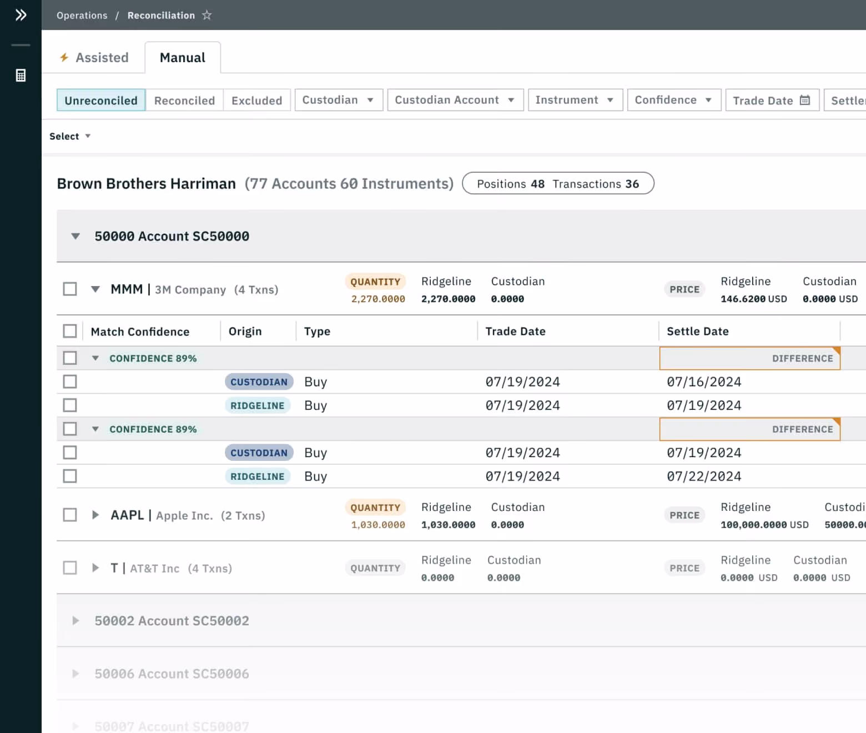Collapse the MMM 3M Company row
The width and height of the screenshot is (866, 733).
coord(95,289)
